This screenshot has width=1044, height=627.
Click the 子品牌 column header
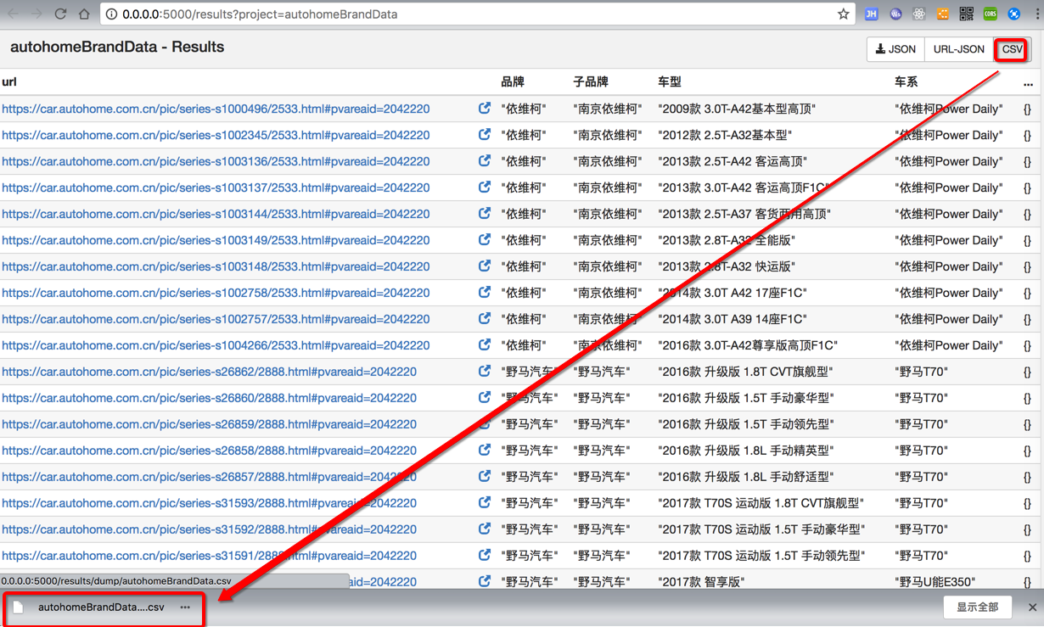point(591,82)
